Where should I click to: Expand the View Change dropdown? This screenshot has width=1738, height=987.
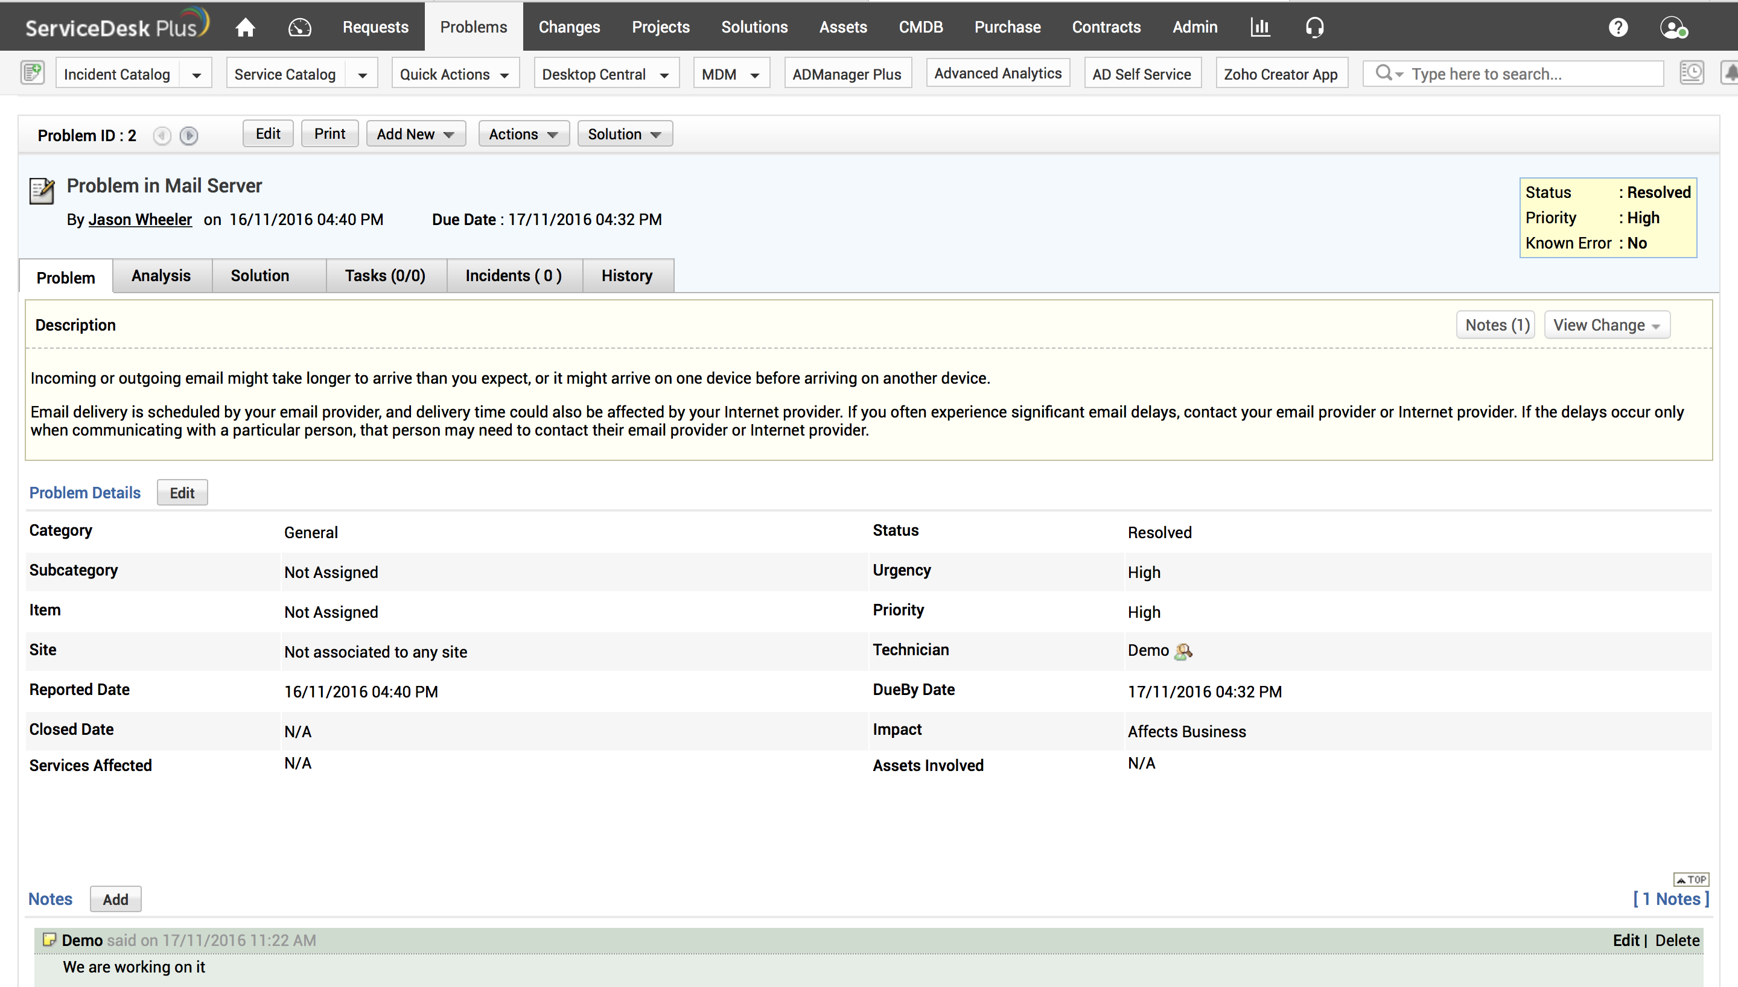click(x=1606, y=325)
